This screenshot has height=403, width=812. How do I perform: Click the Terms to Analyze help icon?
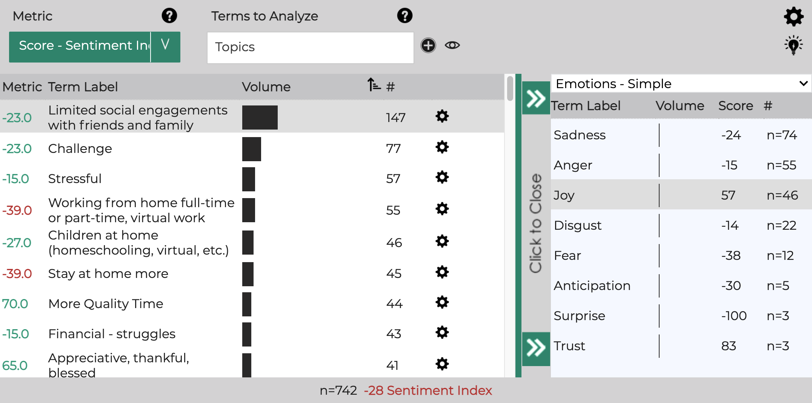(404, 16)
